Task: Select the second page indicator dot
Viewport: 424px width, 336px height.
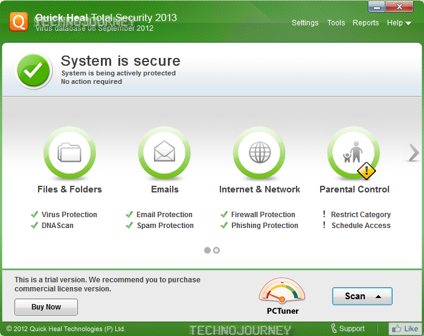Action: (x=216, y=250)
